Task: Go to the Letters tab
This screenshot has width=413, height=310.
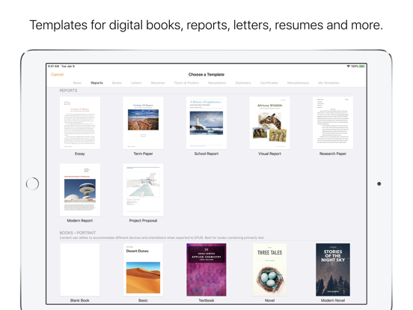Action: click(x=136, y=83)
